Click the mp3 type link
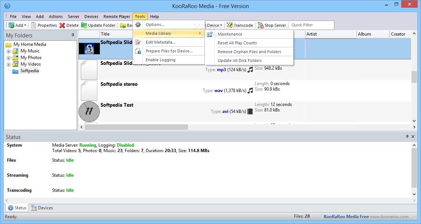 (x=221, y=70)
